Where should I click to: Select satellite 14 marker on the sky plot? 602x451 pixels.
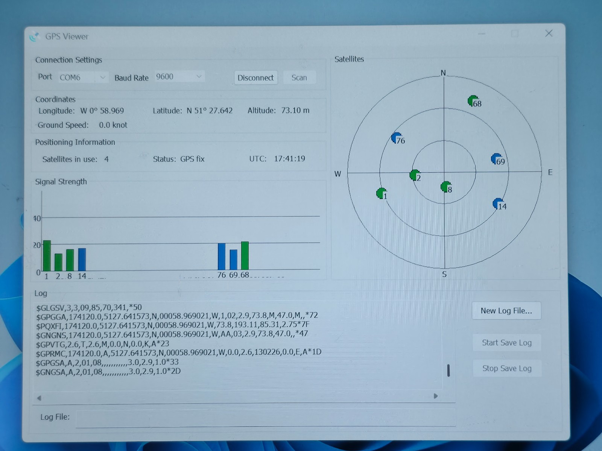click(498, 203)
